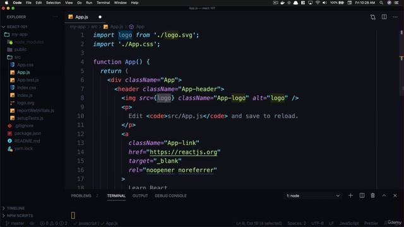
Task: Open the Terminal menu in menu bar
Action: click(x=104, y=3)
